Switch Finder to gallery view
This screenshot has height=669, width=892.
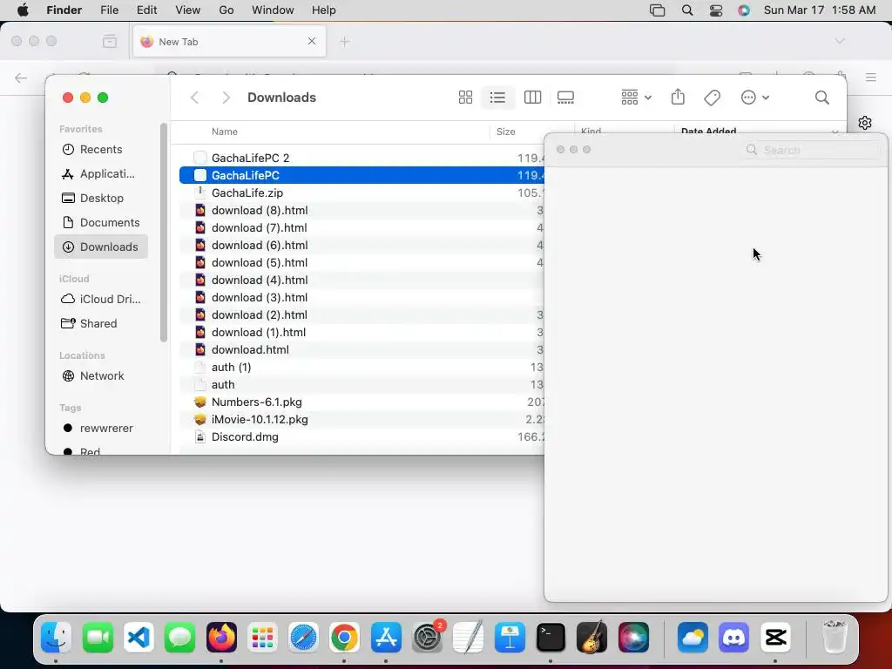pos(565,98)
